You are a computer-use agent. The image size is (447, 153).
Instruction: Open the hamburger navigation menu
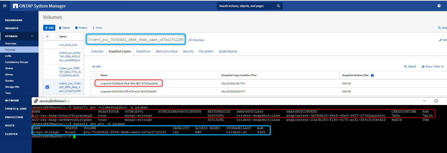click(x=5, y=6)
